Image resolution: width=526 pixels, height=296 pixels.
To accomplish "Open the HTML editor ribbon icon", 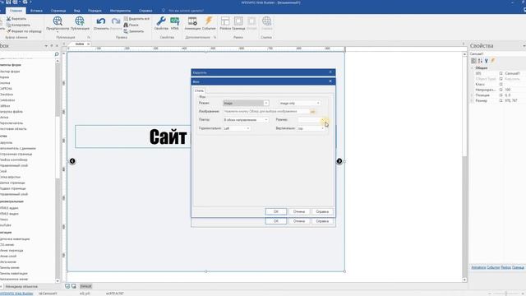I will [x=175, y=21].
